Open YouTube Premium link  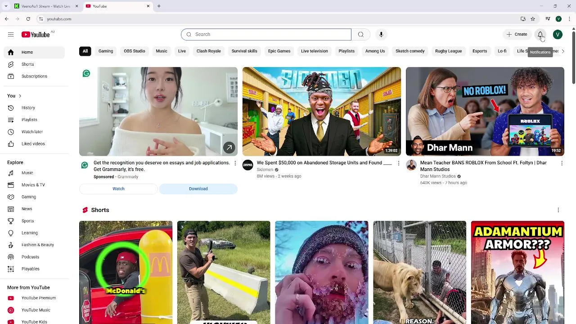point(34,298)
